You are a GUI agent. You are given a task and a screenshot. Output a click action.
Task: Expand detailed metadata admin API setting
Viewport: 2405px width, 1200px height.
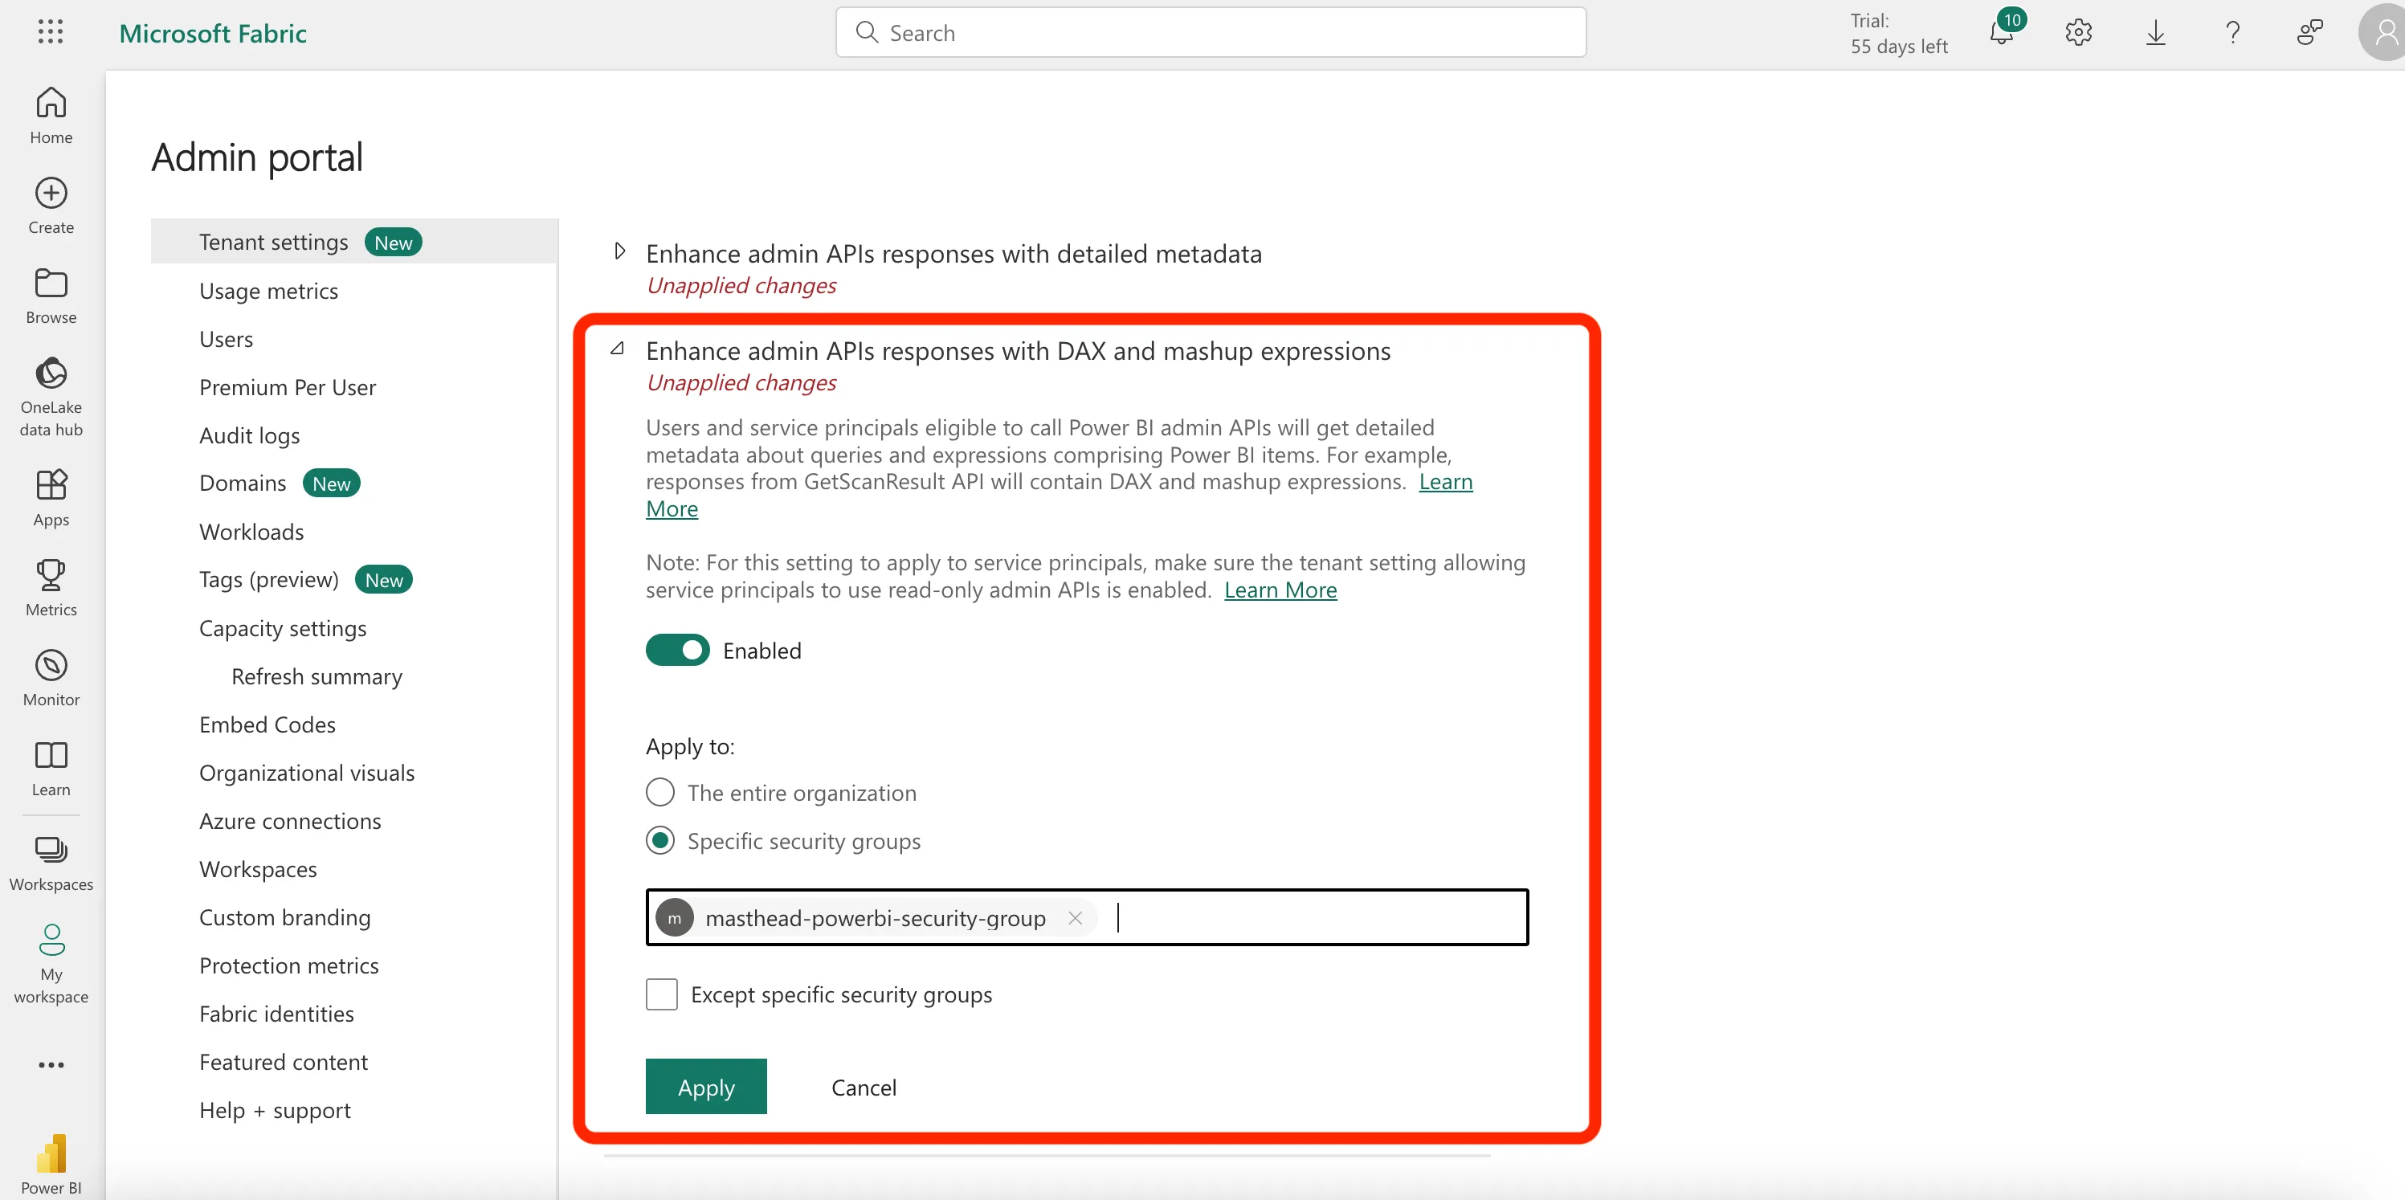pyautogui.click(x=620, y=251)
